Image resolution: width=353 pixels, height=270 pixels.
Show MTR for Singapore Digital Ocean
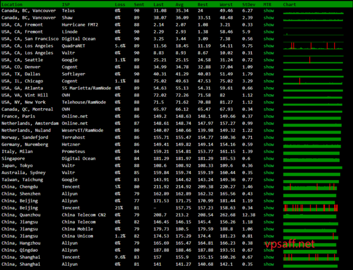(x=269, y=159)
